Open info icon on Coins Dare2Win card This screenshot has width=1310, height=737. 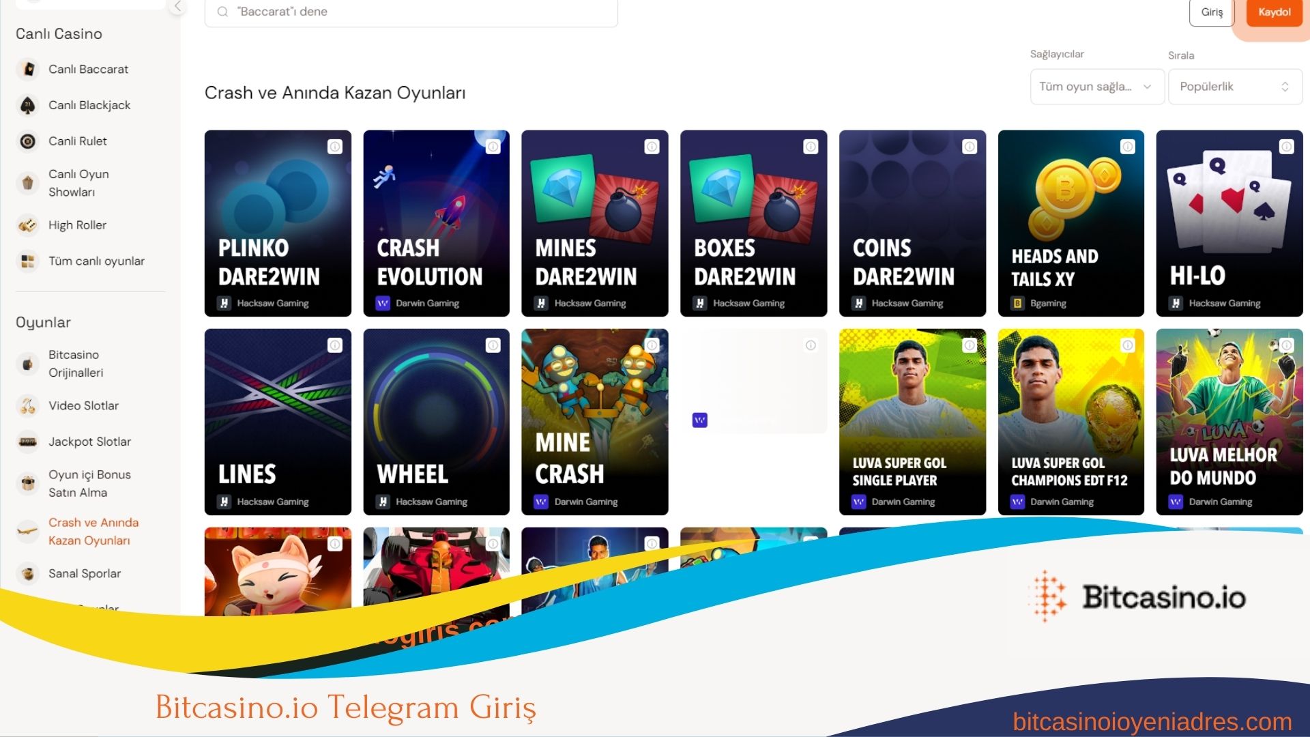pyautogui.click(x=970, y=147)
